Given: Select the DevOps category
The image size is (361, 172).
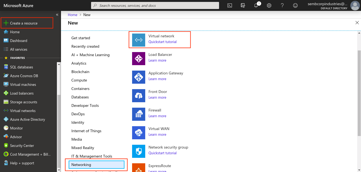Looking at the screenshot, I should coord(78,114).
